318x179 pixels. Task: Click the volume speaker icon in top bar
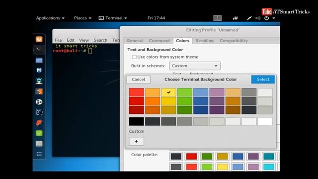click(258, 18)
